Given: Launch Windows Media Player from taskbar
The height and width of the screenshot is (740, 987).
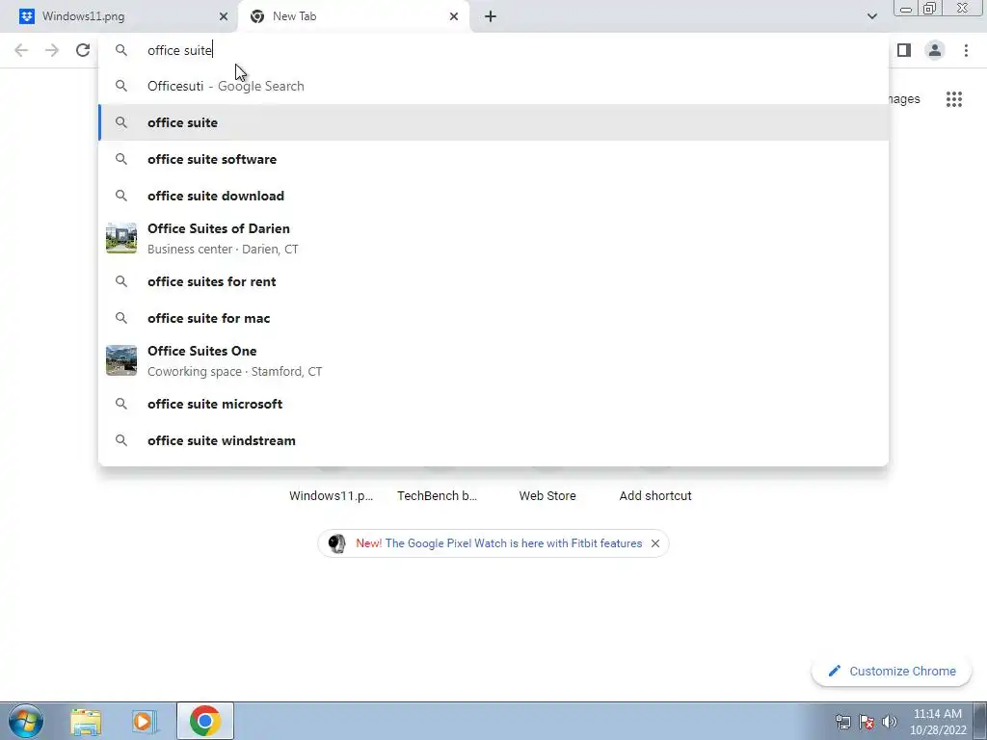Looking at the screenshot, I should pyautogui.click(x=144, y=722).
